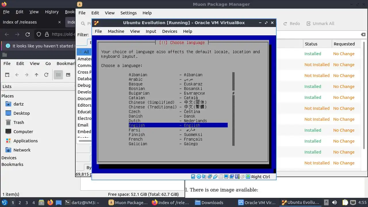Screen dimensions: 368x207
Task: Reload the Firefox page
Action: tap(28, 34)
